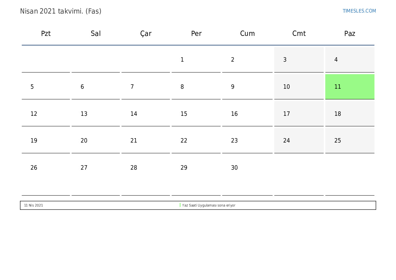Select the Paz column header
396x280 pixels.
350,34
